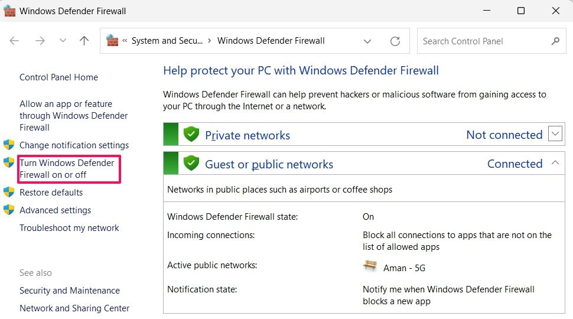Collapse the Guest or public networks section

click(x=555, y=163)
